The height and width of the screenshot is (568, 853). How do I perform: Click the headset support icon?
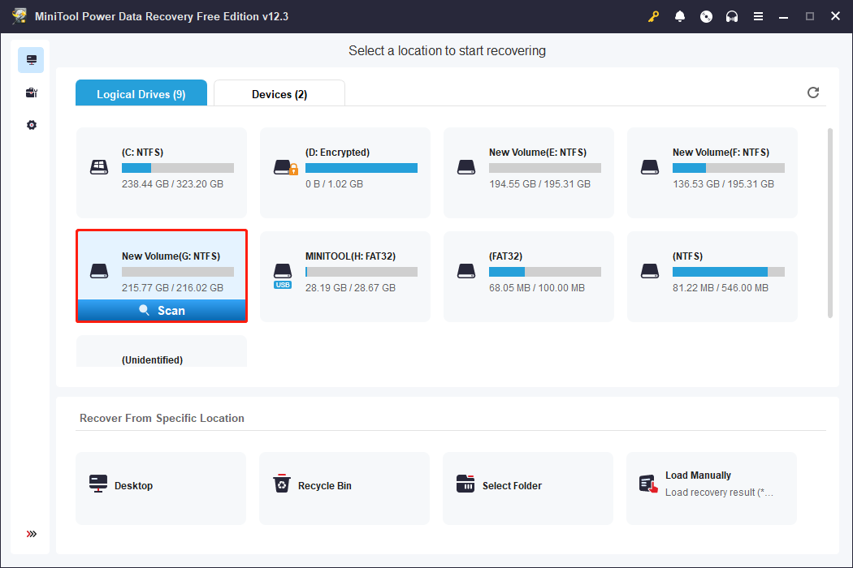tap(732, 15)
